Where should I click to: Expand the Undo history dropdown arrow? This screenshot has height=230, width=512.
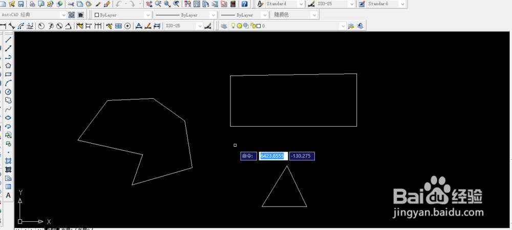125,4
